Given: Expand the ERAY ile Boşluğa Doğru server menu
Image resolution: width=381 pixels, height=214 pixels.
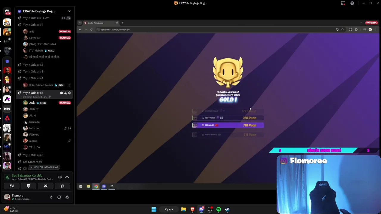Looking at the screenshot, I should [69, 11].
